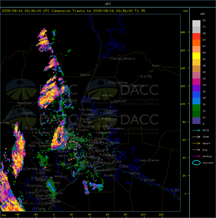Click the 'P_Hierro' map label
Viewport: 216px width, 218px height.
click(82, 130)
